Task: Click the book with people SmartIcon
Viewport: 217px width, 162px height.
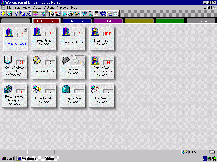Action: 84,13
